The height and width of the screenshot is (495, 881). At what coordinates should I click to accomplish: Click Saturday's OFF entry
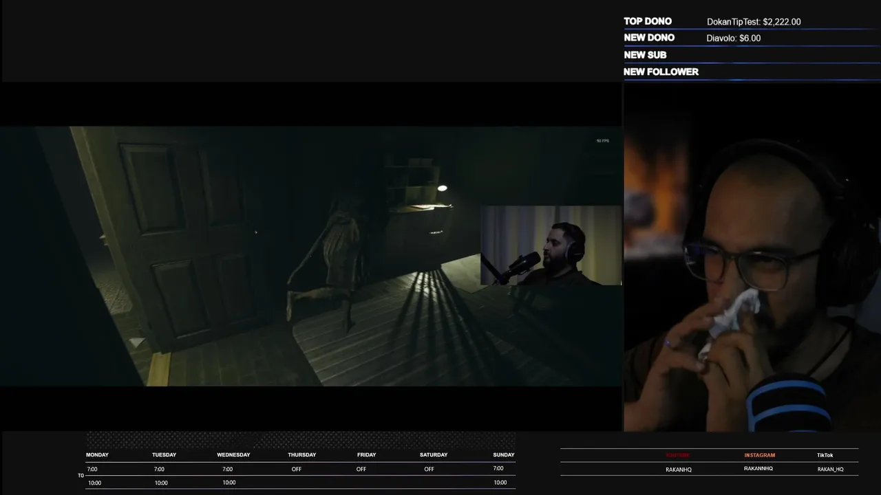(429, 470)
